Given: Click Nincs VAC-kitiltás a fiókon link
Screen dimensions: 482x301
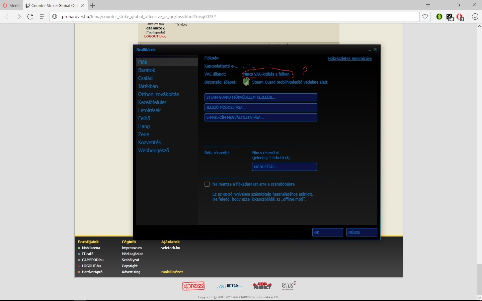Looking at the screenshot, I should point(266,74).
